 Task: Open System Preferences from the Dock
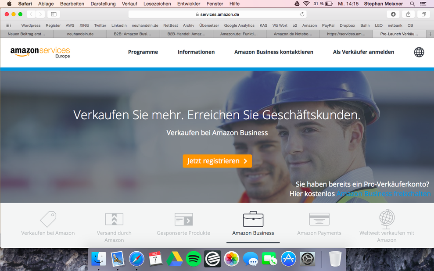pyautogui.click(x=308, y=259)
